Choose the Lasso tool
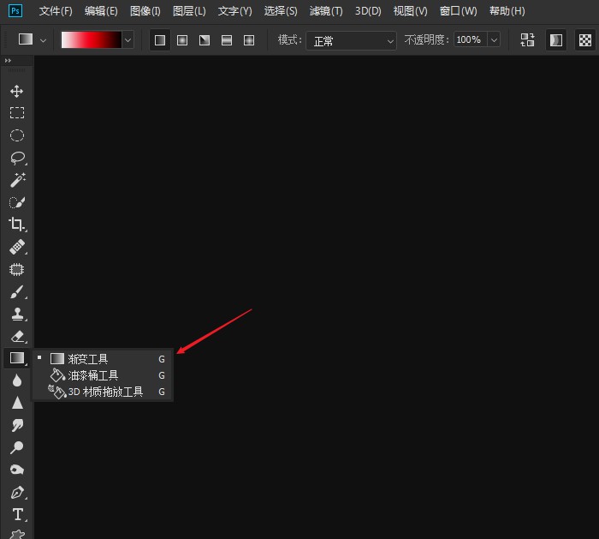599x539 pixels. point(17,158)
